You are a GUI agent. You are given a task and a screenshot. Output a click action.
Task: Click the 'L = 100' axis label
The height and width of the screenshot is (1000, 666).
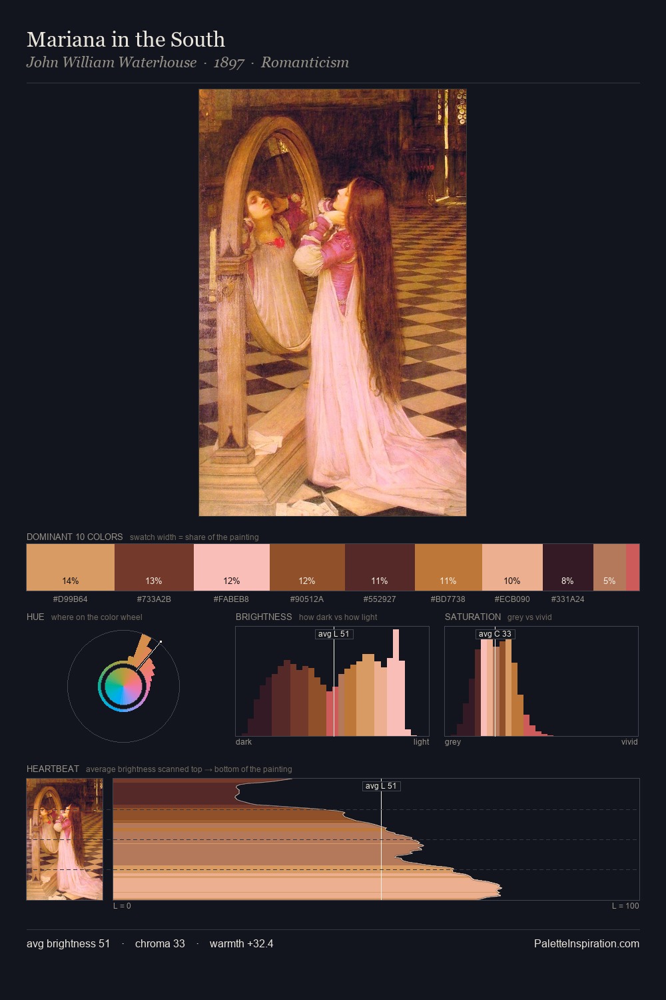click(x=625, y=906)
